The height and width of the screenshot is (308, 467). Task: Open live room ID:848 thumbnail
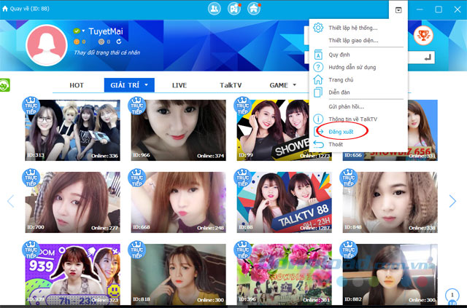click(x=390, y=202)
